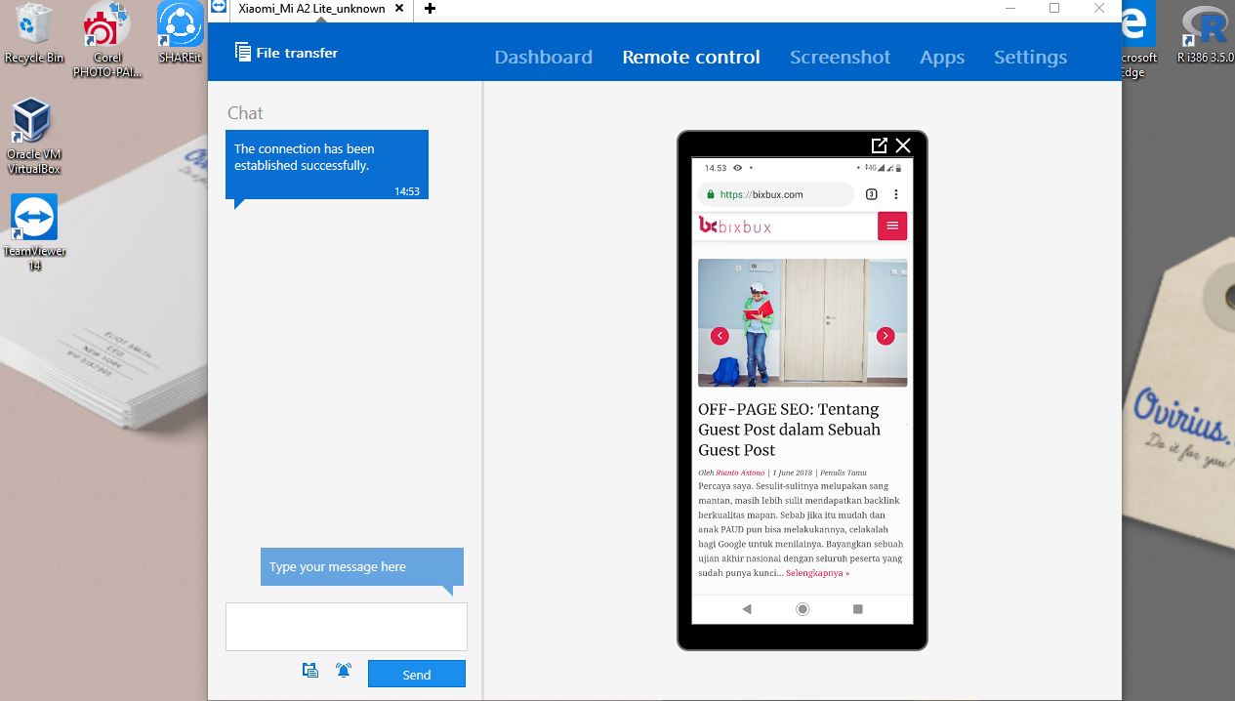This screenshot has width=1235, height=701.
Task: Open the Chrome tab switcher showing 3 tabs
Action: coord(870,194)
